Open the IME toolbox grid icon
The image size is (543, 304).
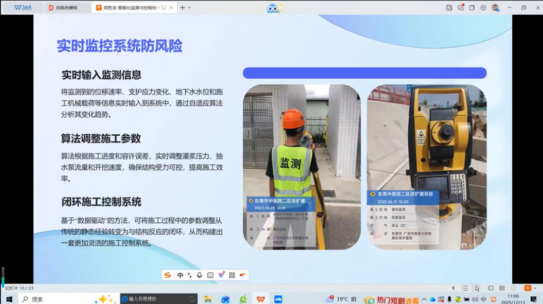[x=232, y=275]
